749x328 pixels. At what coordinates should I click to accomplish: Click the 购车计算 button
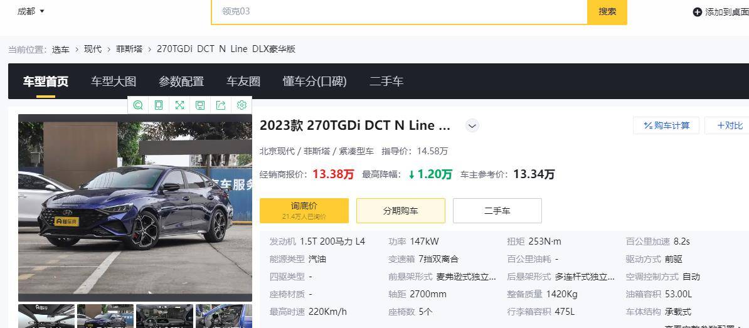coord(666,125)
